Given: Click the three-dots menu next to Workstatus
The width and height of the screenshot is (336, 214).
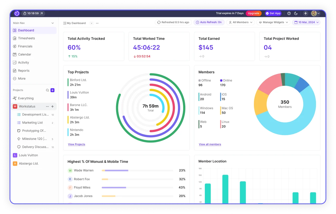Looking at the screenshot, I should [47, 106].
